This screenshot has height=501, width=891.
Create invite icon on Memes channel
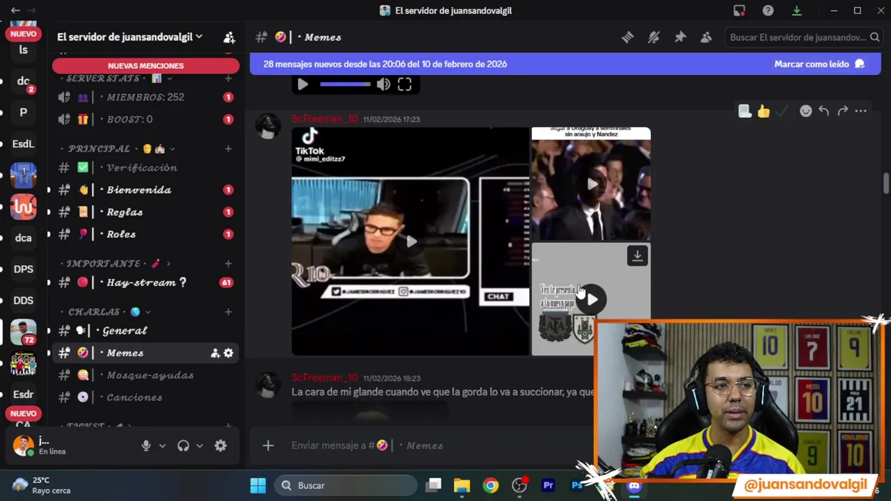coord(215,353)
